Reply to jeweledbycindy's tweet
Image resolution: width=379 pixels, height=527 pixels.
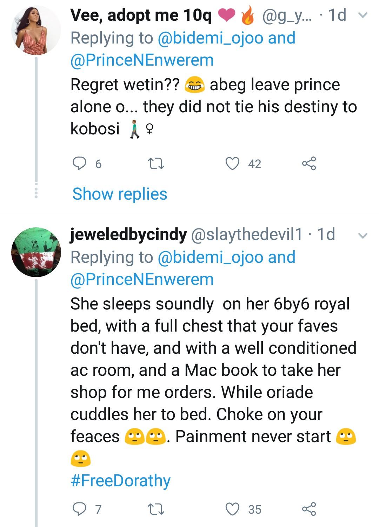pyautogui.click(x=79, y=509)
